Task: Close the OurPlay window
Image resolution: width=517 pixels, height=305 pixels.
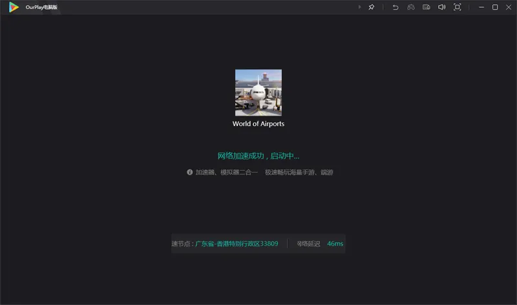Action: pyautogui.click(x=509, y=7)
